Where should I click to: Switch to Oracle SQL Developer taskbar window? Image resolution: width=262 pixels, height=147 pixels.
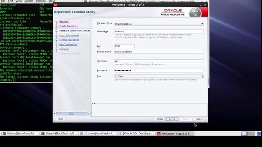(x=136, y=134)
